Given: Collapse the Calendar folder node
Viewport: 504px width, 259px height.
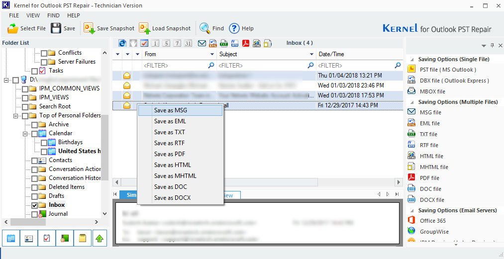Looking at the screenshot, I should (25, 133).
